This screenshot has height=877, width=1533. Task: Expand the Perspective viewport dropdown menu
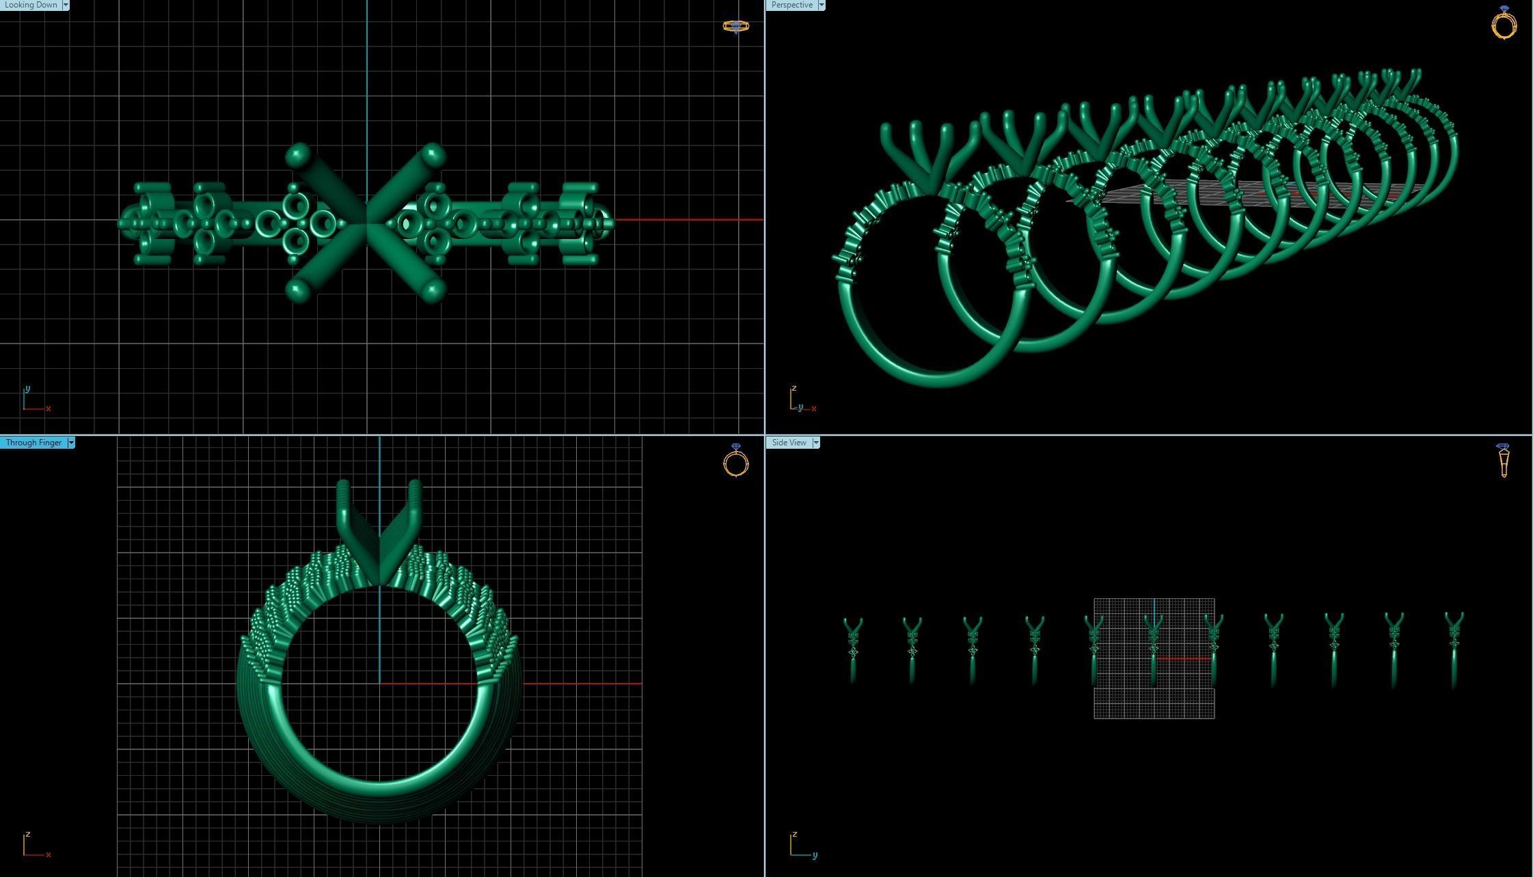pos(822,5)
